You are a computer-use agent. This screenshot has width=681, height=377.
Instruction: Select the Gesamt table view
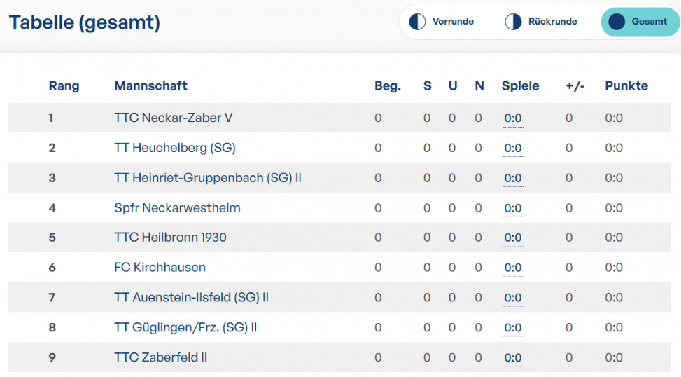[640, 21]
